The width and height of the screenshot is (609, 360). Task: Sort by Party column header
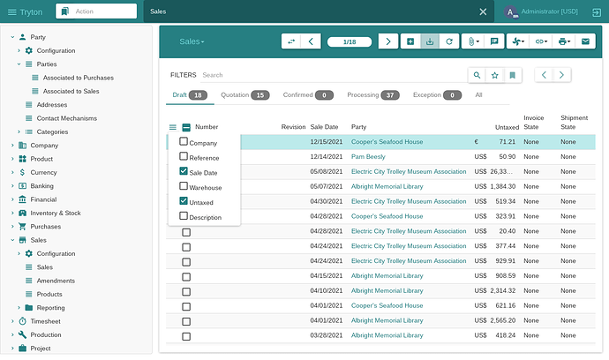coord(358,127)
